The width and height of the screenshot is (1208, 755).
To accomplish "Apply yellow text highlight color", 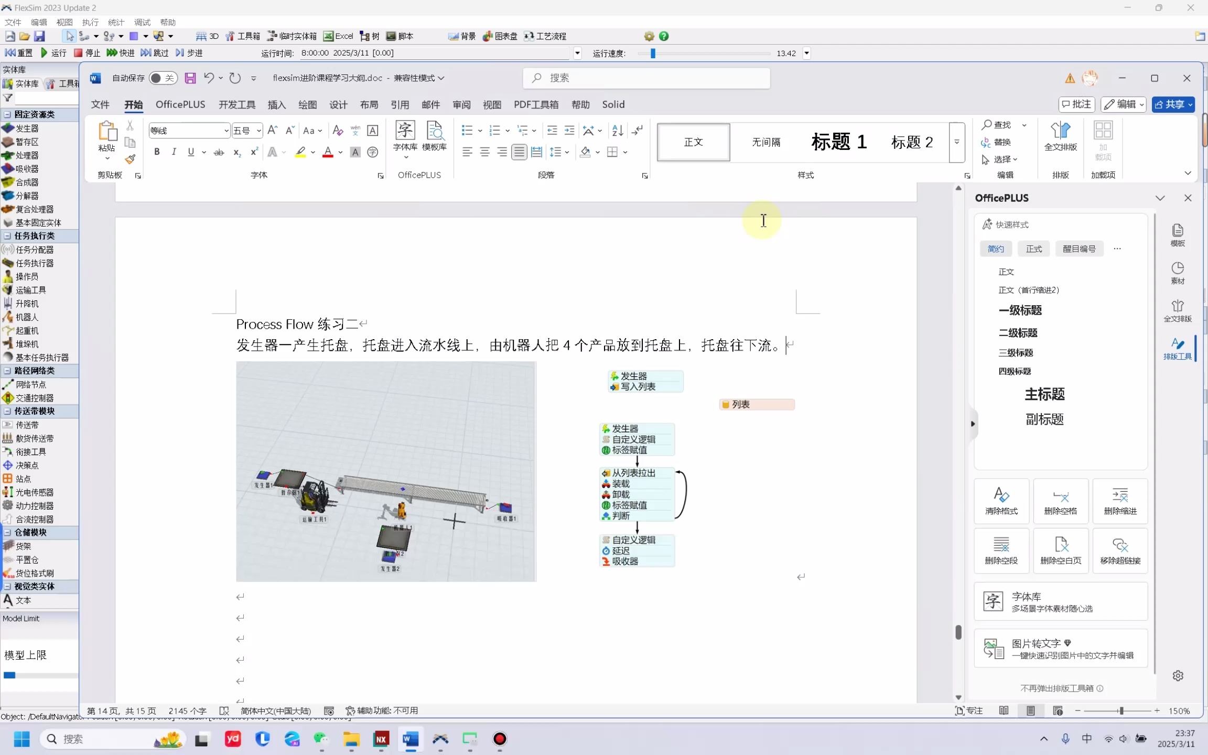I will (x=301, y=152).
